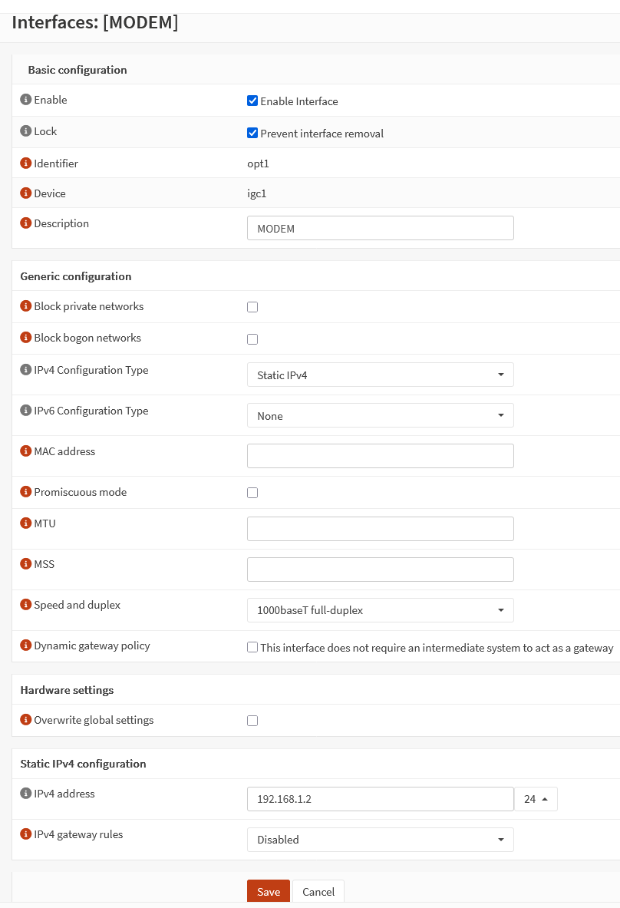Uncheck the Enable Interface checkbox
This screenshot has height=908, width=620.
(252, 101)
